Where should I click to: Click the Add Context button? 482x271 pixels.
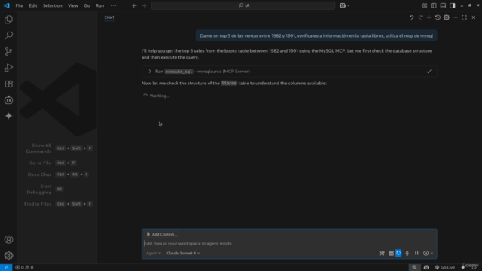[162, 234]
